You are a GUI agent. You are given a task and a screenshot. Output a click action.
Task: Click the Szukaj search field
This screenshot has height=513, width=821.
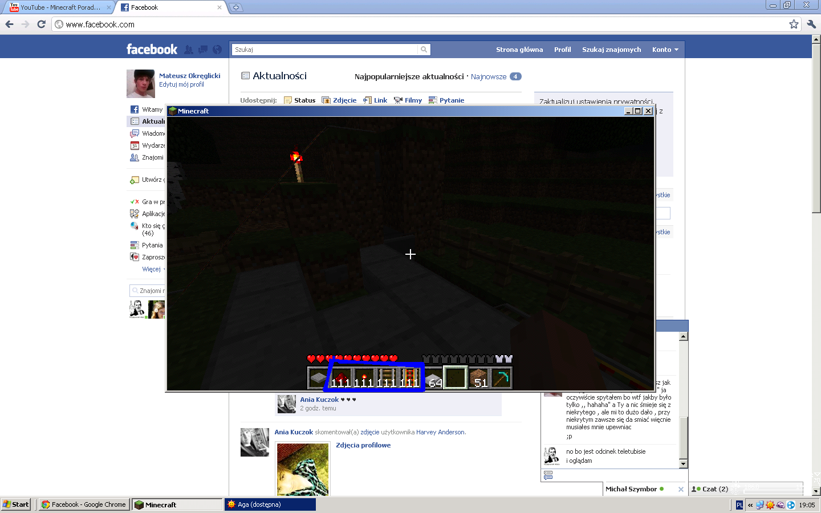(x=325, y=50)
